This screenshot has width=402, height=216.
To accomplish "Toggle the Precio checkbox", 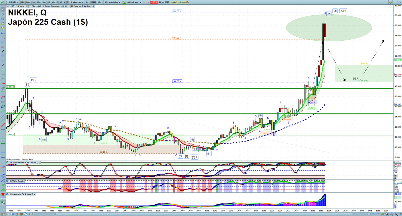I will (x=17, y=6).
